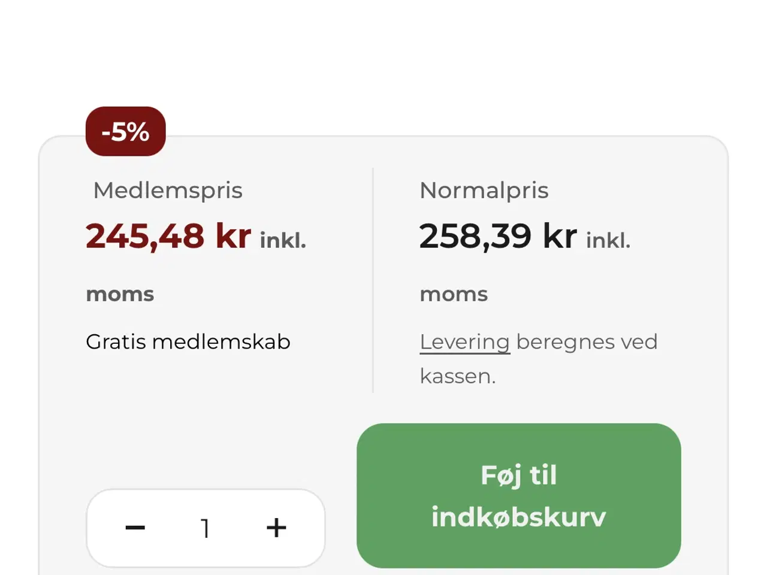
Task: Click Gratis medlemskab text
Action: (x=188, y=341)
